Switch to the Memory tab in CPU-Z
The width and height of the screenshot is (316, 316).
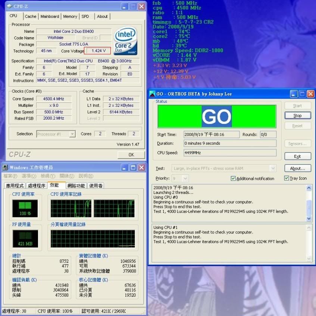coord(70,16)
